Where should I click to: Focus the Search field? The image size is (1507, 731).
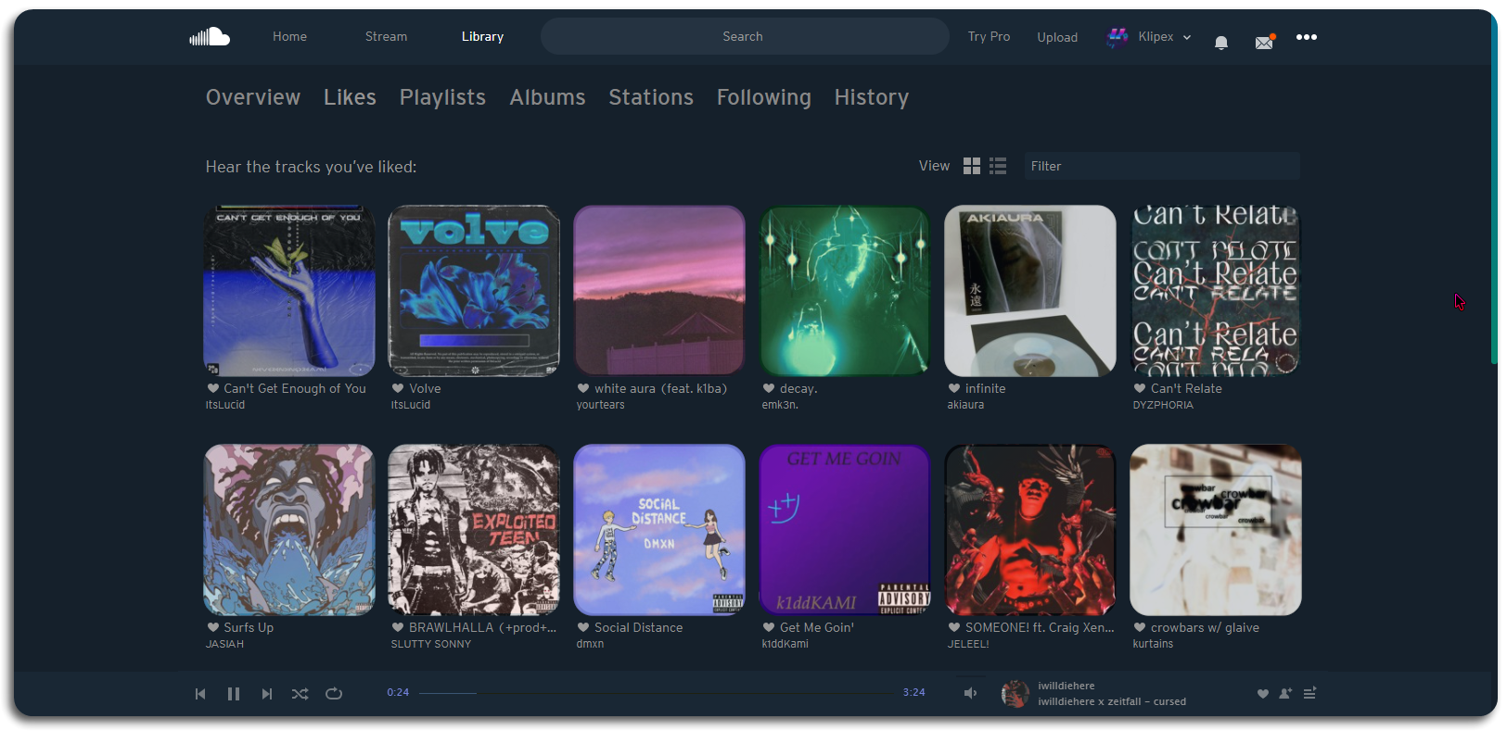pyautogui.click(x=745, y=36)
